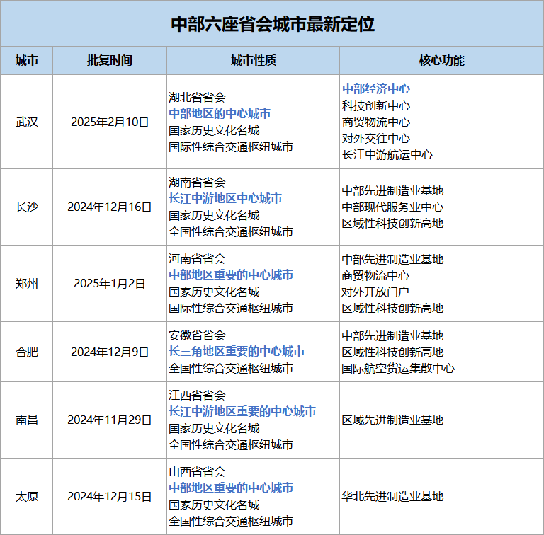The width and height of the screenshot is (544, 535).
Task: Click blue text 长三角地区重要的中心城市
Action: tap(237, 352)
